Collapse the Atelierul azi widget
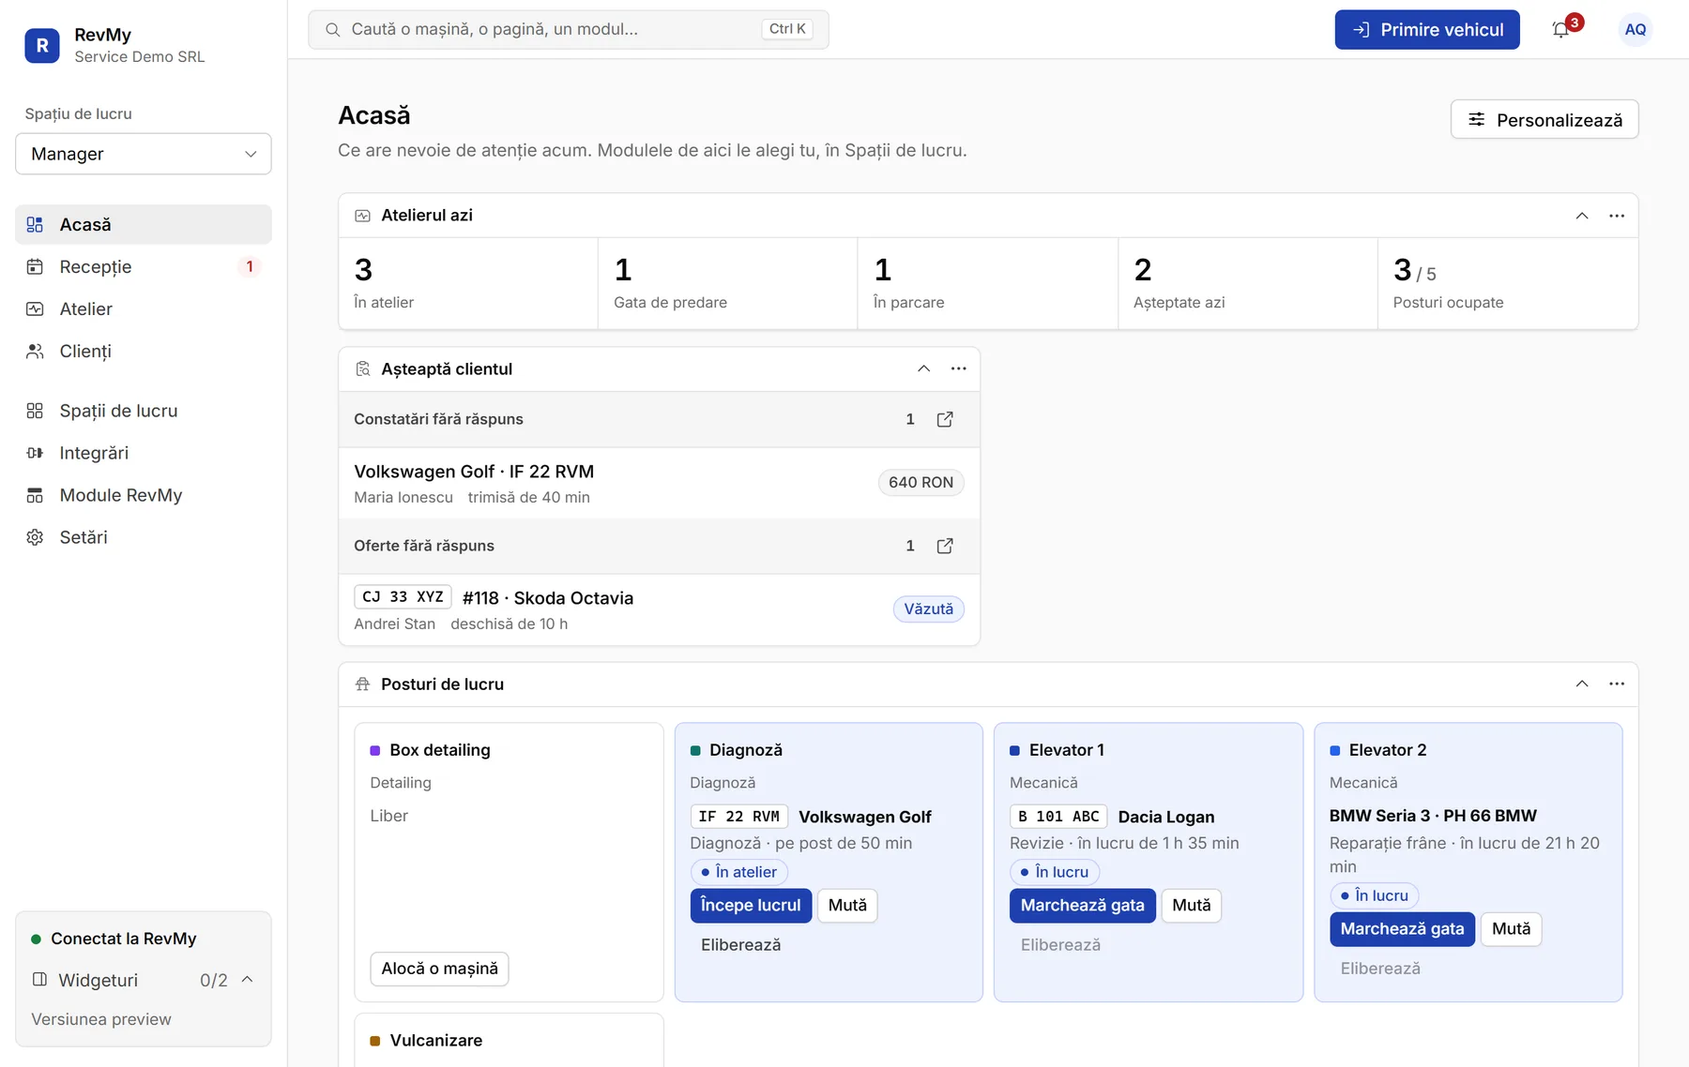Viewport: 1689px width, 1067px height. (x=1582, y=216)
